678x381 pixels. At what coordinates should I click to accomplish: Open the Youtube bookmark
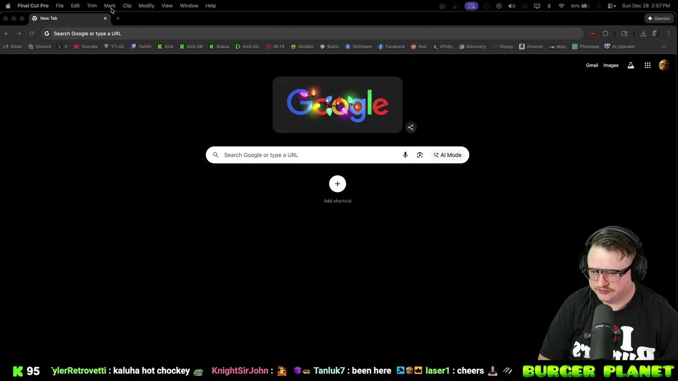point(85,47)
